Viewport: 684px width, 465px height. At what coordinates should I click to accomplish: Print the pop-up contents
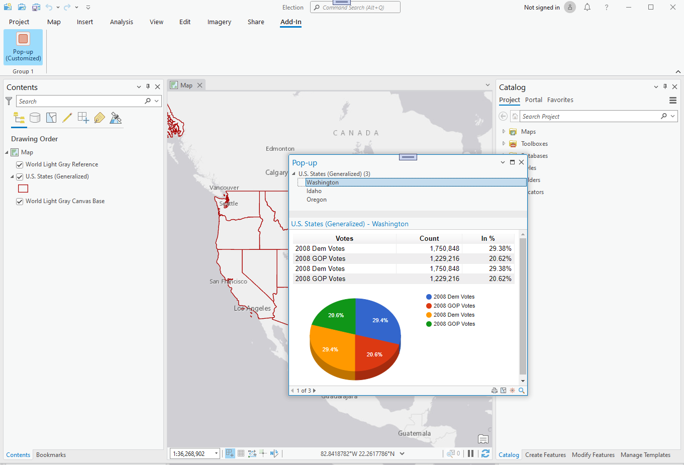(x=495, y=390)
